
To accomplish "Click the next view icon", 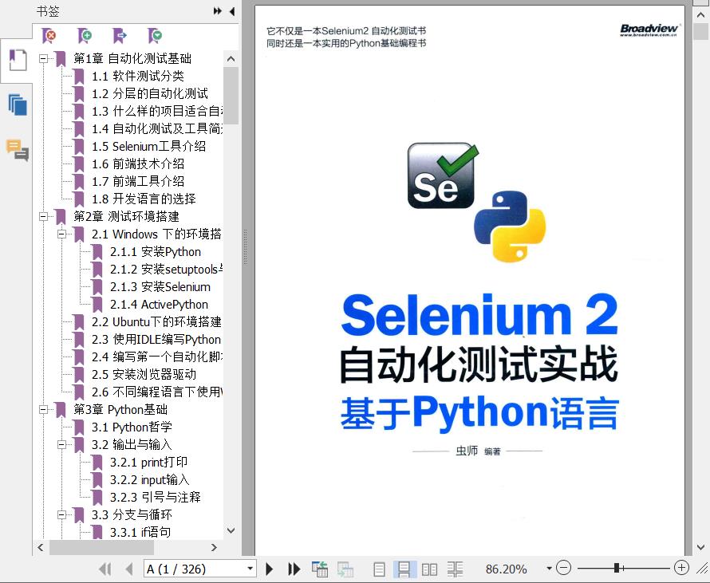I will (345, 569).
